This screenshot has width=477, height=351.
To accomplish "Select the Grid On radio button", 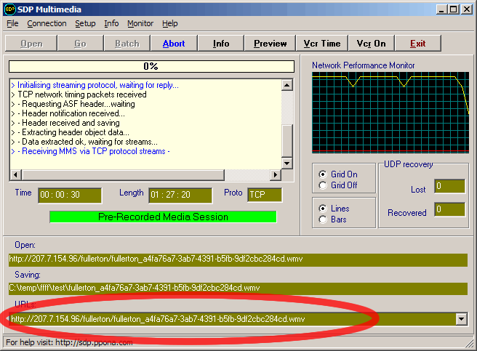I will pyautogui.click(x=323, y=174).
